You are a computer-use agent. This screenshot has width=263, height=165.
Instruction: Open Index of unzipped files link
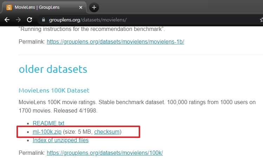pyautogui.click(x=60, y=140)
